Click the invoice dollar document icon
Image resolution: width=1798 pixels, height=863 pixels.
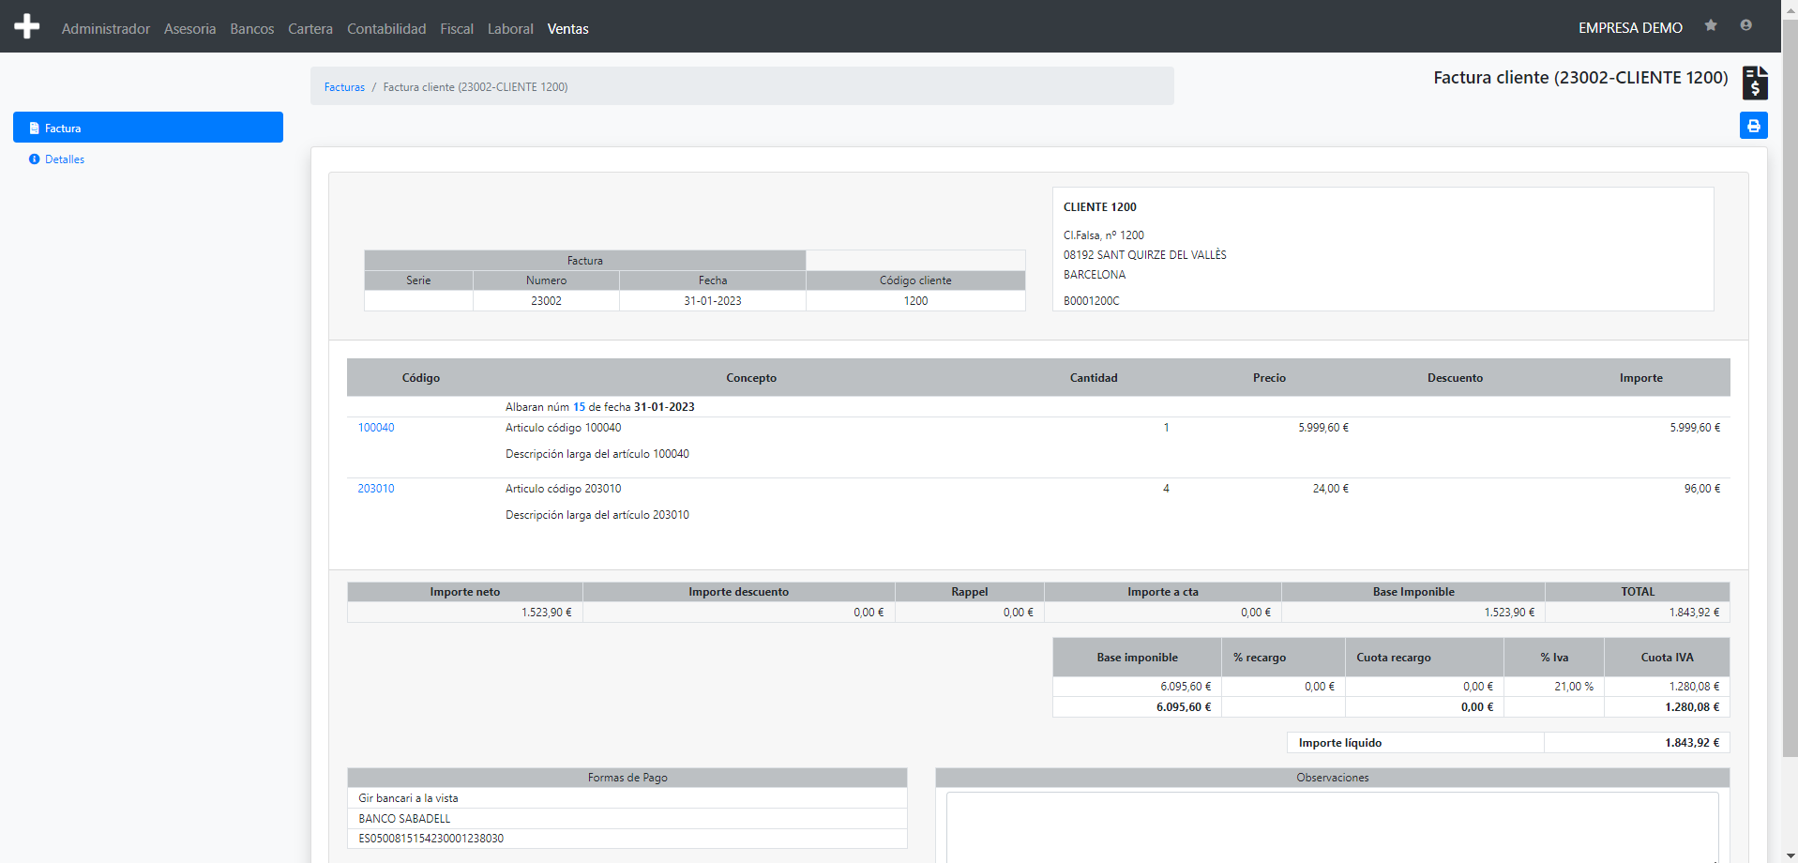point(1755,83)
